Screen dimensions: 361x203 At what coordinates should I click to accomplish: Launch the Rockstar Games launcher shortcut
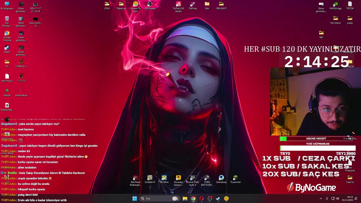coord(178,180)
